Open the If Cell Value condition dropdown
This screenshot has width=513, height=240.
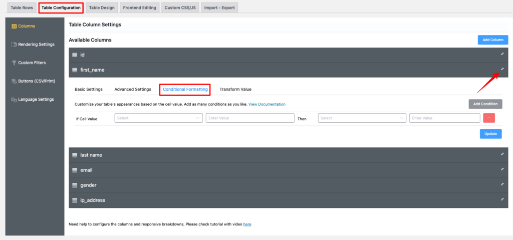pos(159,118)
